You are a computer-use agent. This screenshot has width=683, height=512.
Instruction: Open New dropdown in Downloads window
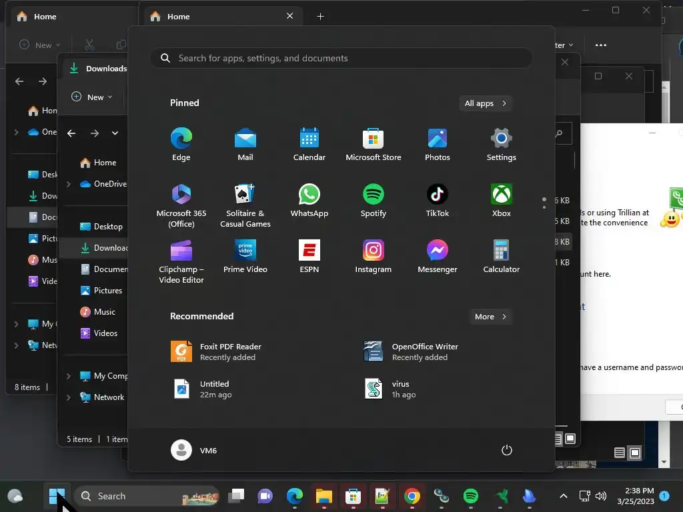coord(92,97)
